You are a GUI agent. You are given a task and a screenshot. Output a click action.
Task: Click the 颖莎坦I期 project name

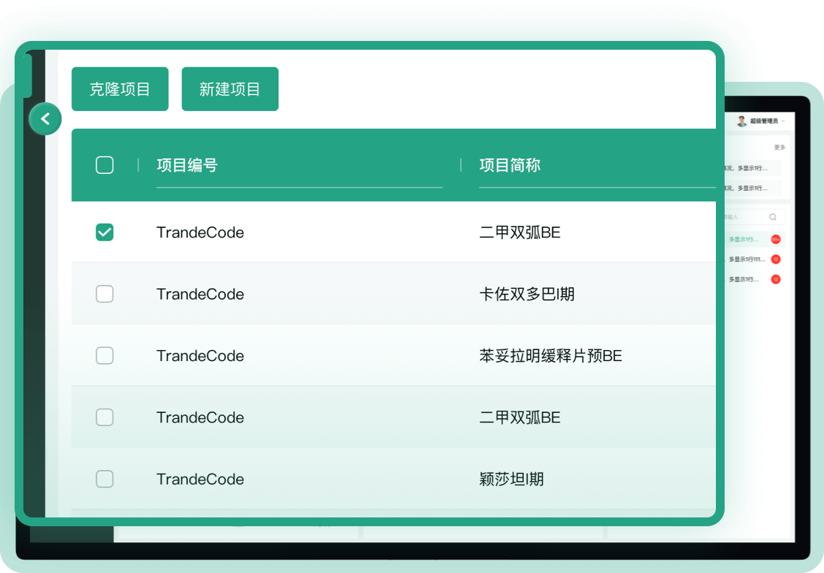(x=511, y=479)
